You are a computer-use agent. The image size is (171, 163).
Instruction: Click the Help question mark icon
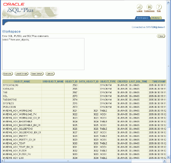tap(159, 7)
